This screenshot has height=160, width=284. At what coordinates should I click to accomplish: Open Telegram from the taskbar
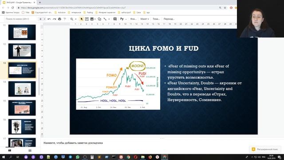70,157
